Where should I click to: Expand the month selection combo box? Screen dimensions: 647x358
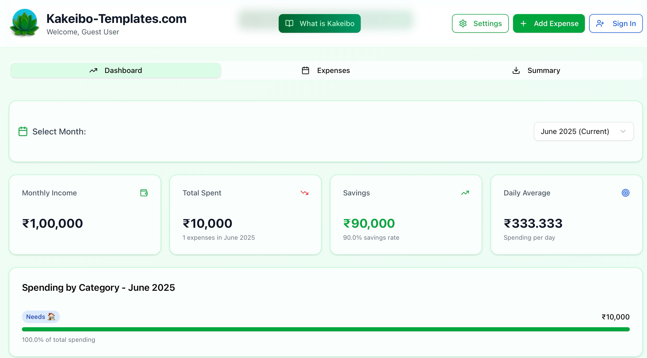583,131
